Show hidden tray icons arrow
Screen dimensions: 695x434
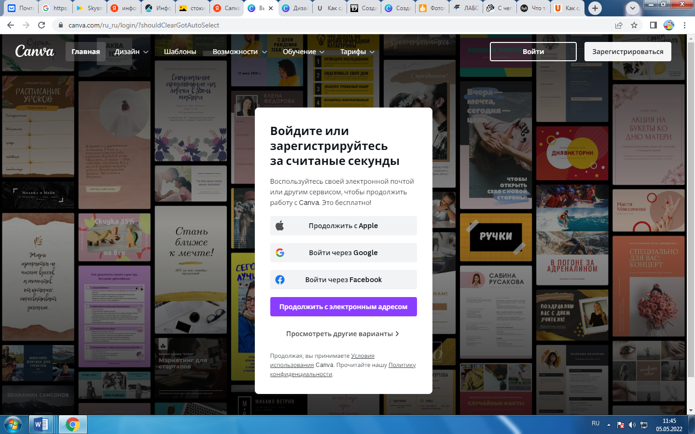(609, 425)
